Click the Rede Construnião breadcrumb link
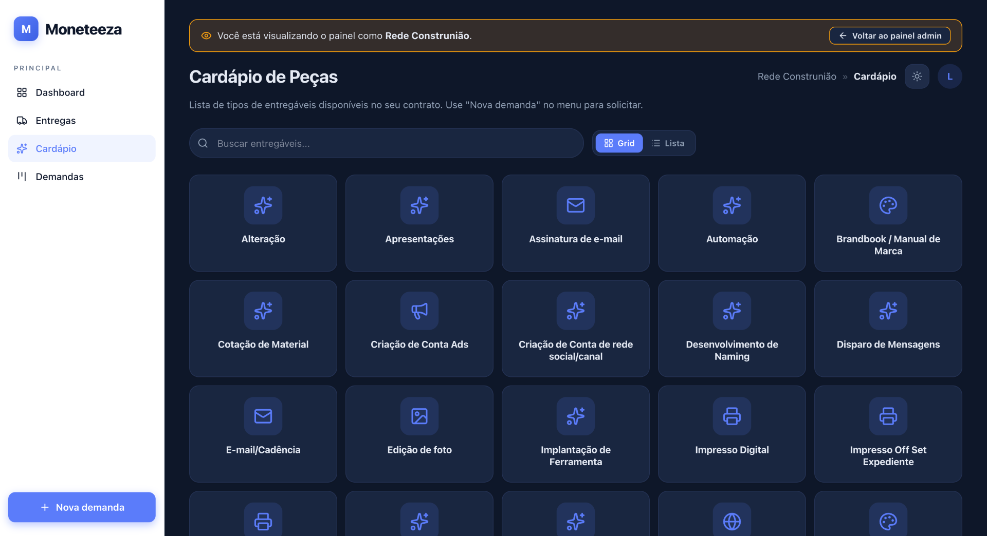Image resolution: width=987 pixels, height=536 pixels. [x=797, y=76]
